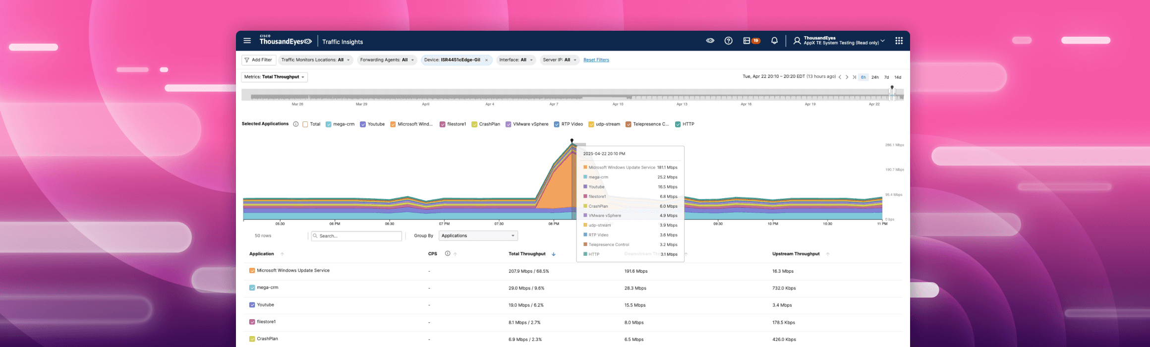Untick Microsoft Windows Update Service table row checkbox
The image size is (1150, 347).
pyautogui.click(x=252, y=271)
